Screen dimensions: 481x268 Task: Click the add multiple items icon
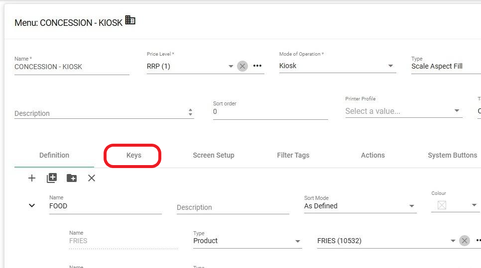(x=52, y=178)
